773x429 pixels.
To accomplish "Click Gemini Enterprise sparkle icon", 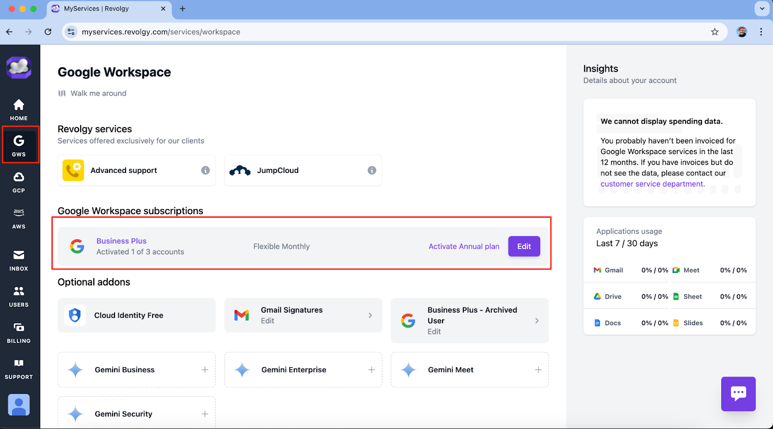I will (242, 370).
